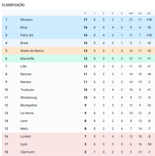This screenshot has width=155, height=156.
Task: Click the Toulouse team name
Action: tap(27, 90)
